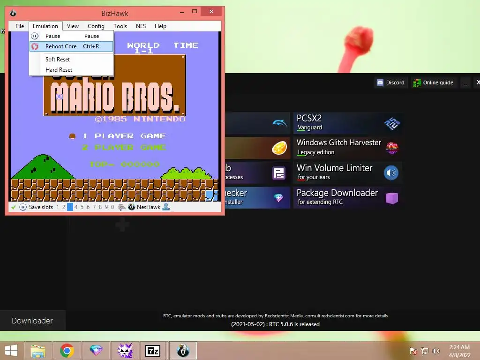This screenshot has height=360, width=480.
Task: Select save slot 5 in BizHawk
Action: click(x=82, y=207)
